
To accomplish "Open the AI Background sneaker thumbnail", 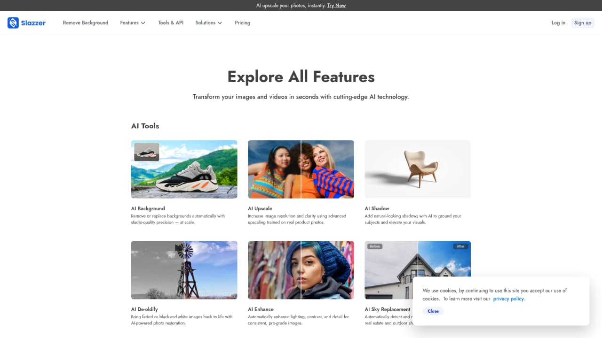I will 184,169.
